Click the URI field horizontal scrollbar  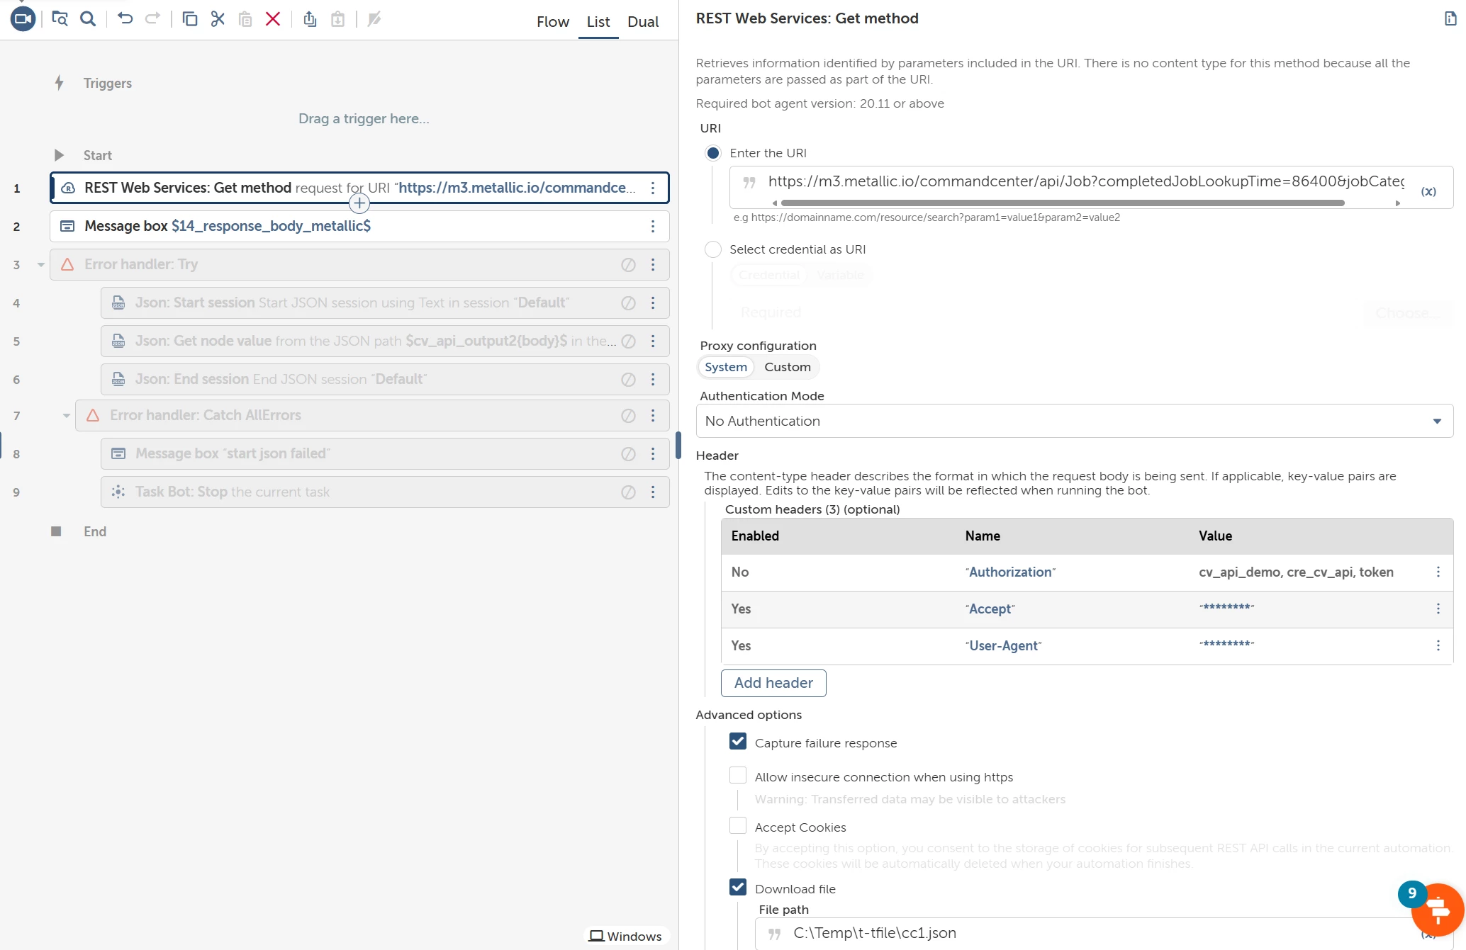[x=1063, y=203]
